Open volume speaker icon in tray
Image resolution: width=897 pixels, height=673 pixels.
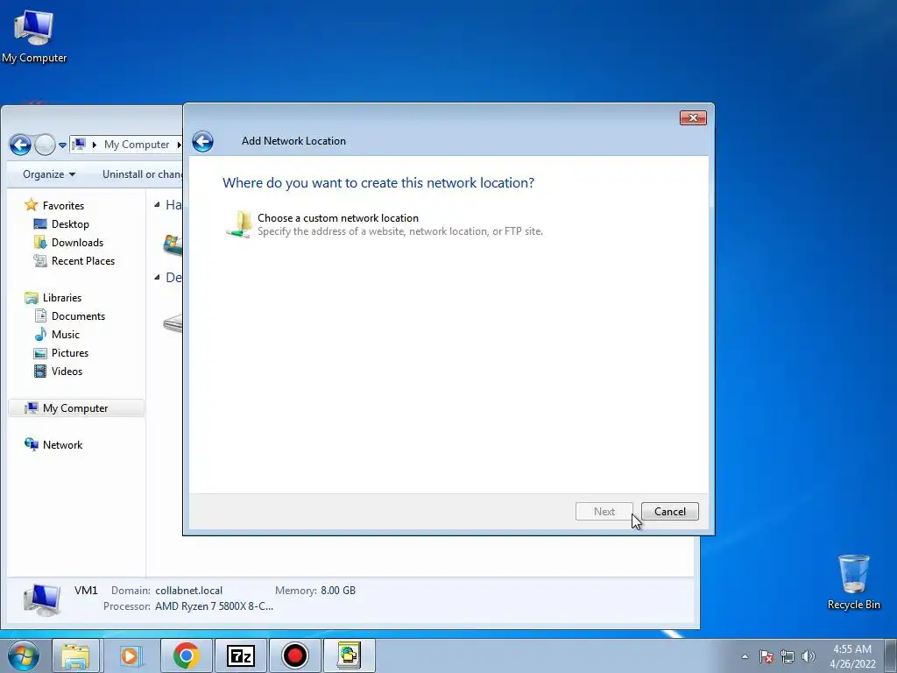click(x=809, y=656)
